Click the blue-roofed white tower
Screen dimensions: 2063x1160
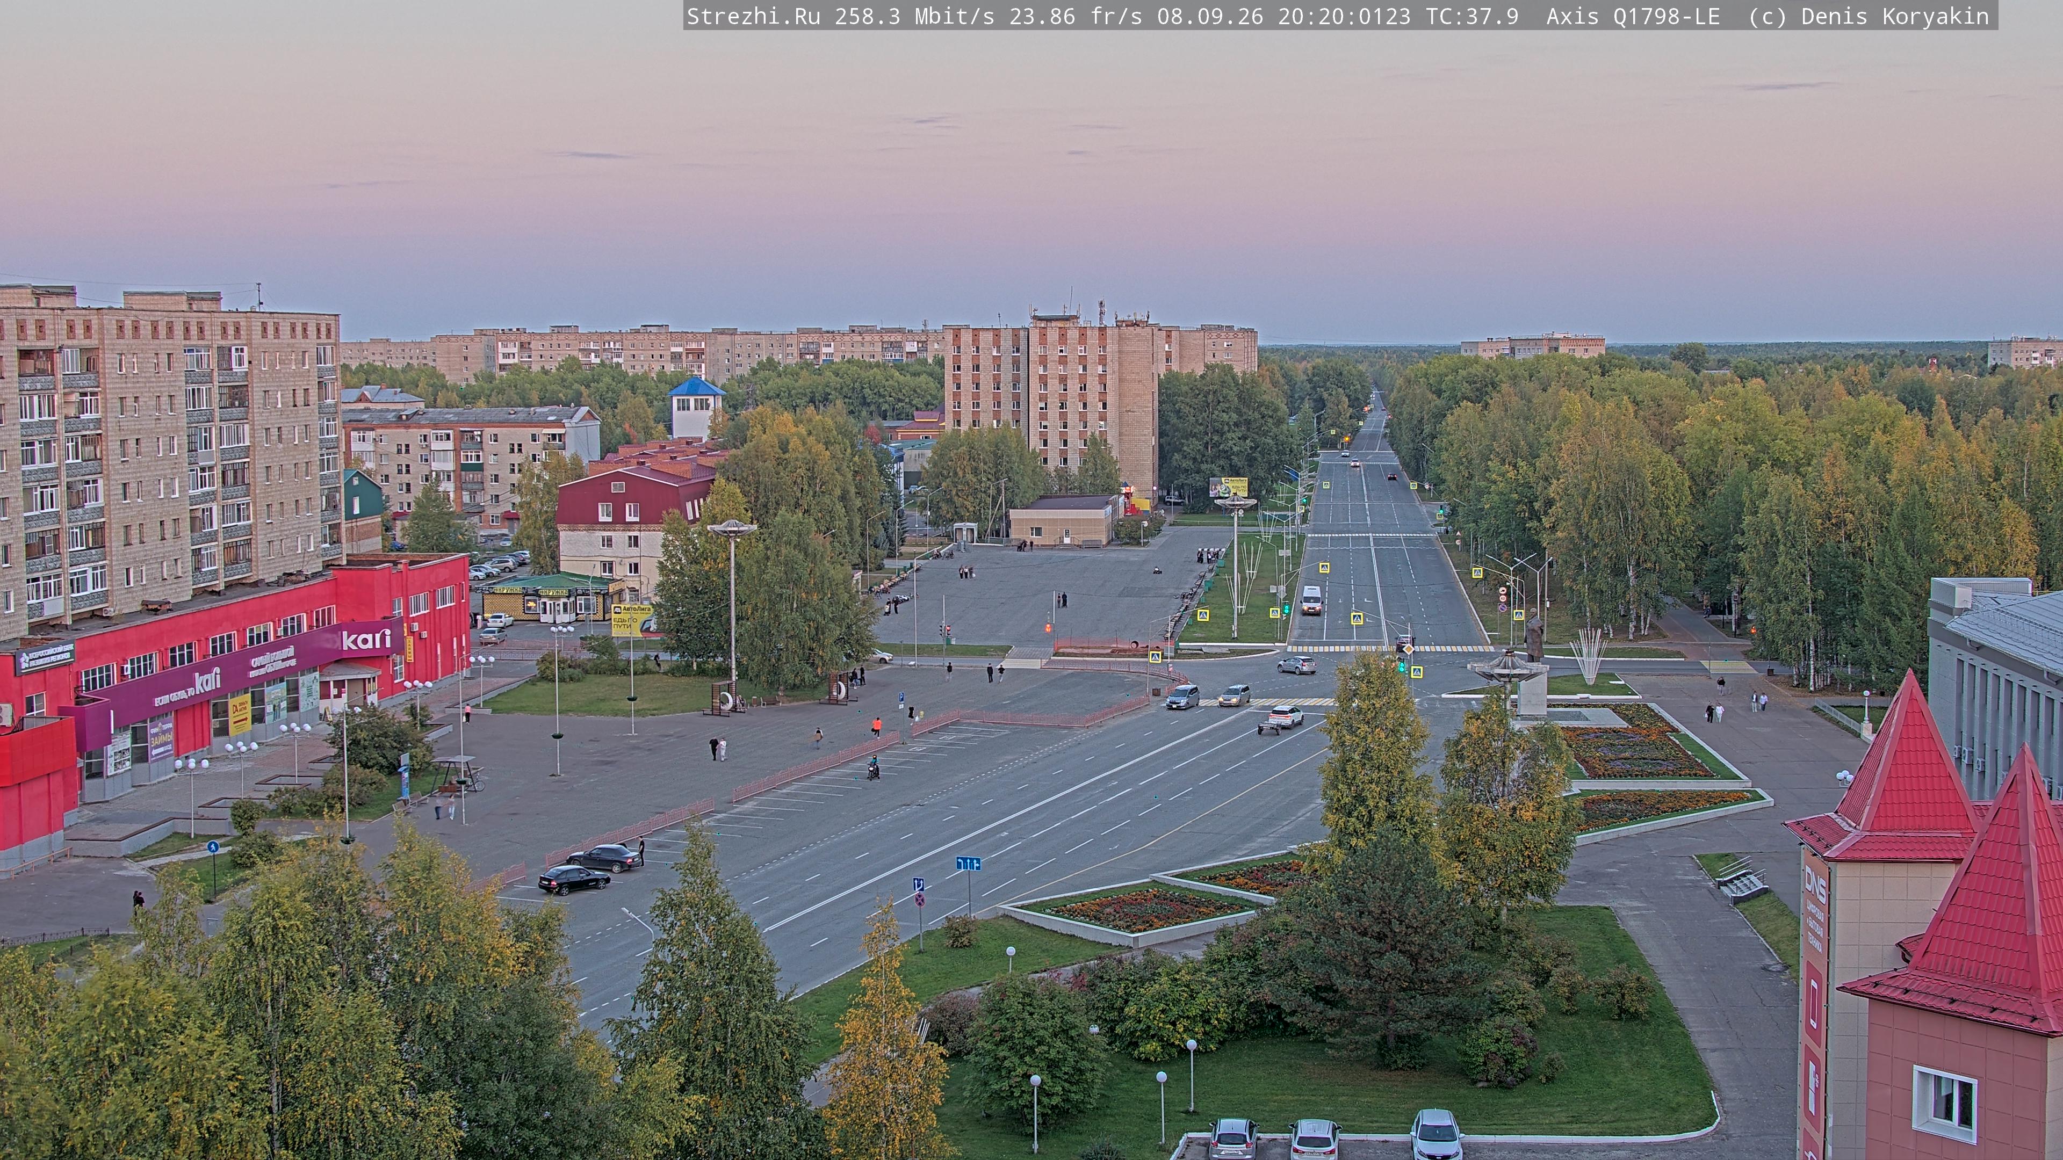695,408
